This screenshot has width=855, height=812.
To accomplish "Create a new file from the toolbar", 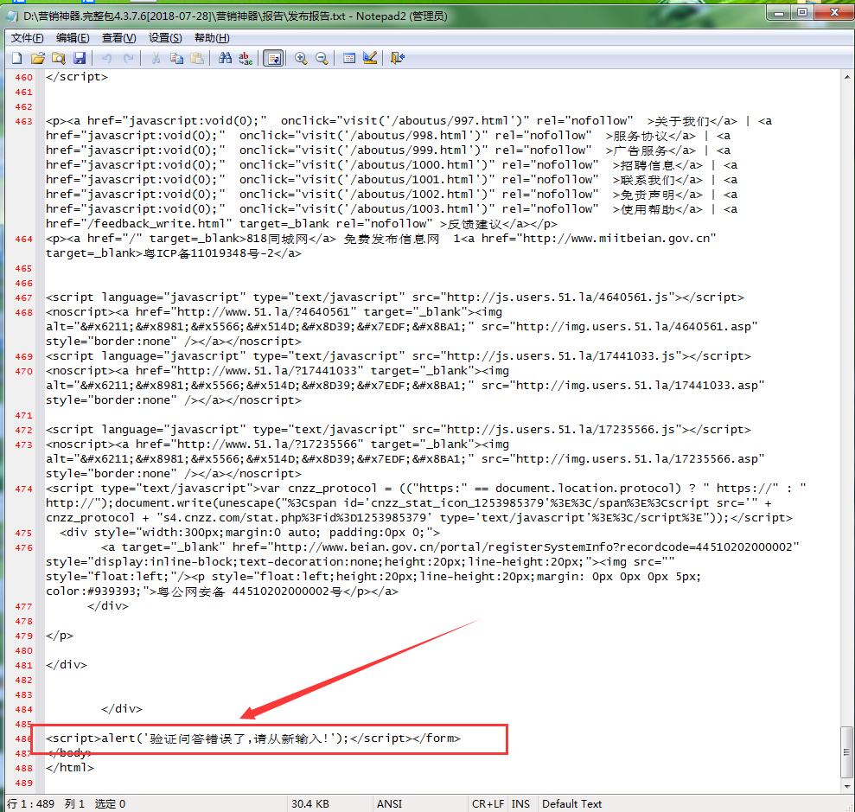I will (16, 58).
